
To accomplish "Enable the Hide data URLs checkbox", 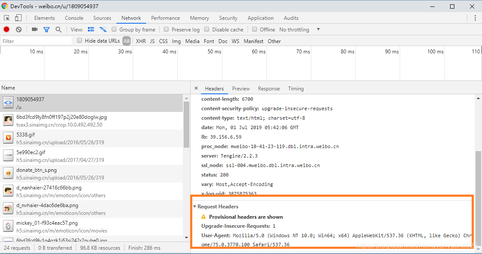I will pos(80,40).
